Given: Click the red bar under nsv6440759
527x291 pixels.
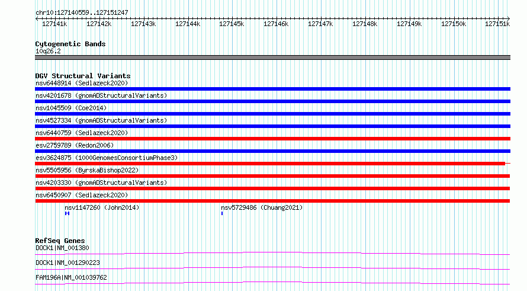Looking at the screenshot, I should pyautogui.click(x=272, y=139).
